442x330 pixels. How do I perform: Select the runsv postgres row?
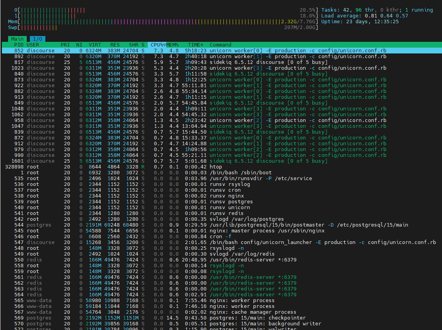coord(221,202)
